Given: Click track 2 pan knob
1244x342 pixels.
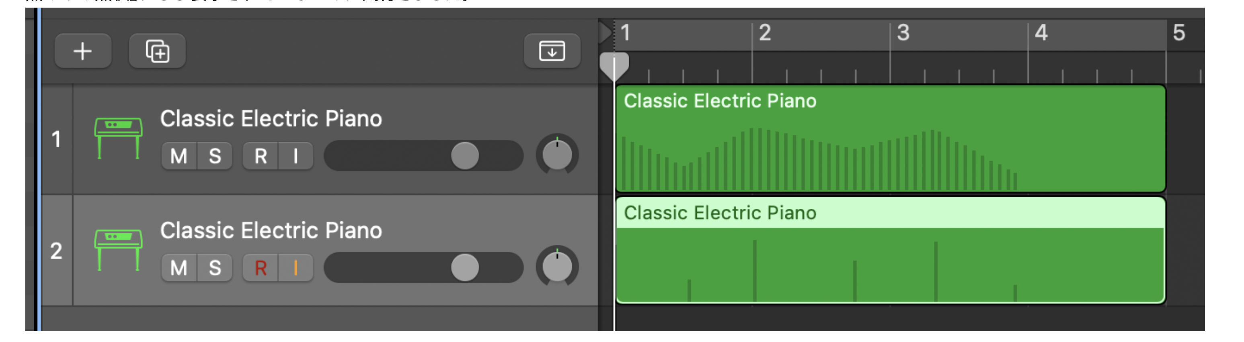Looking at the screenshot, I should [x=557, y=267].
